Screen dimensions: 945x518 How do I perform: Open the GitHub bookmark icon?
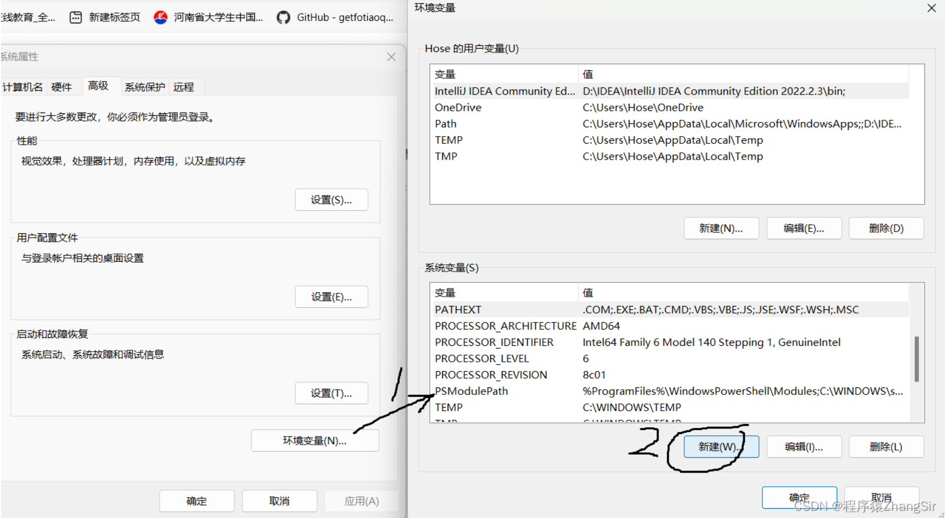(283, 17)
